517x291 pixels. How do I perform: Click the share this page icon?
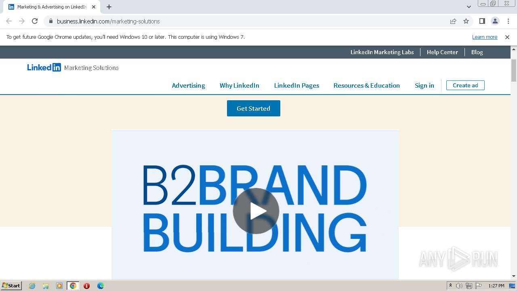(453, 21)
